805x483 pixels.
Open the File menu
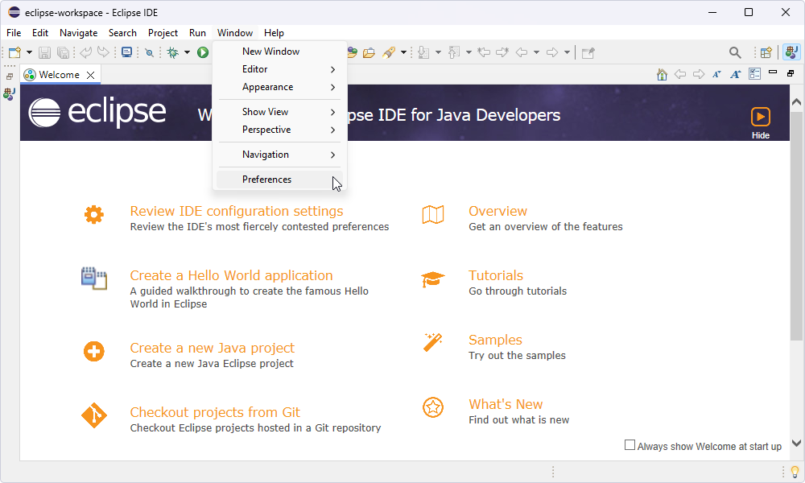14,33
